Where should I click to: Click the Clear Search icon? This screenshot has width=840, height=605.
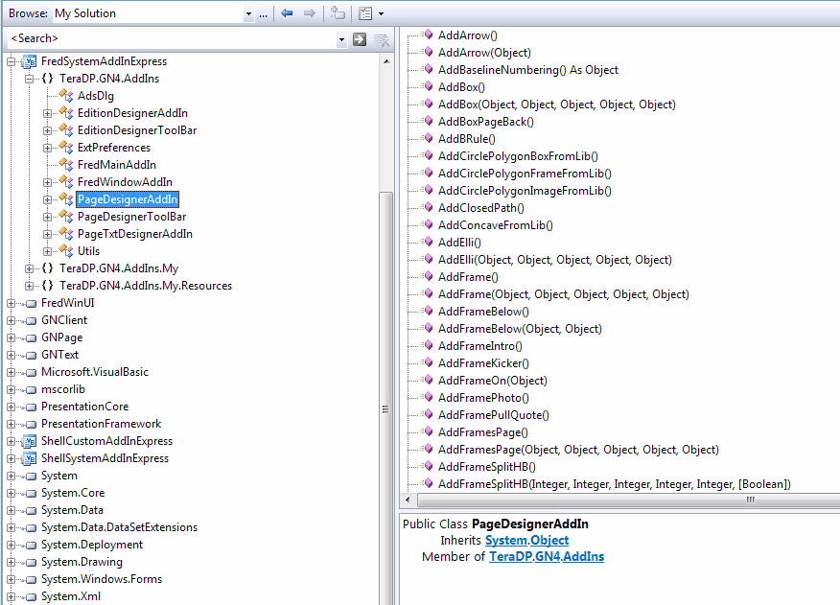pyautogui.click(x=382, y=39)
